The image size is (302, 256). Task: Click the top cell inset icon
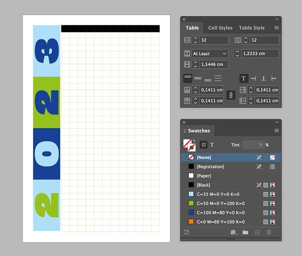[187, 90]
